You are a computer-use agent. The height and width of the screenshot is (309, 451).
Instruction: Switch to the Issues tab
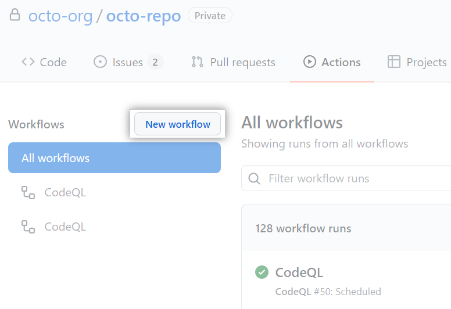tap(128, 62)
